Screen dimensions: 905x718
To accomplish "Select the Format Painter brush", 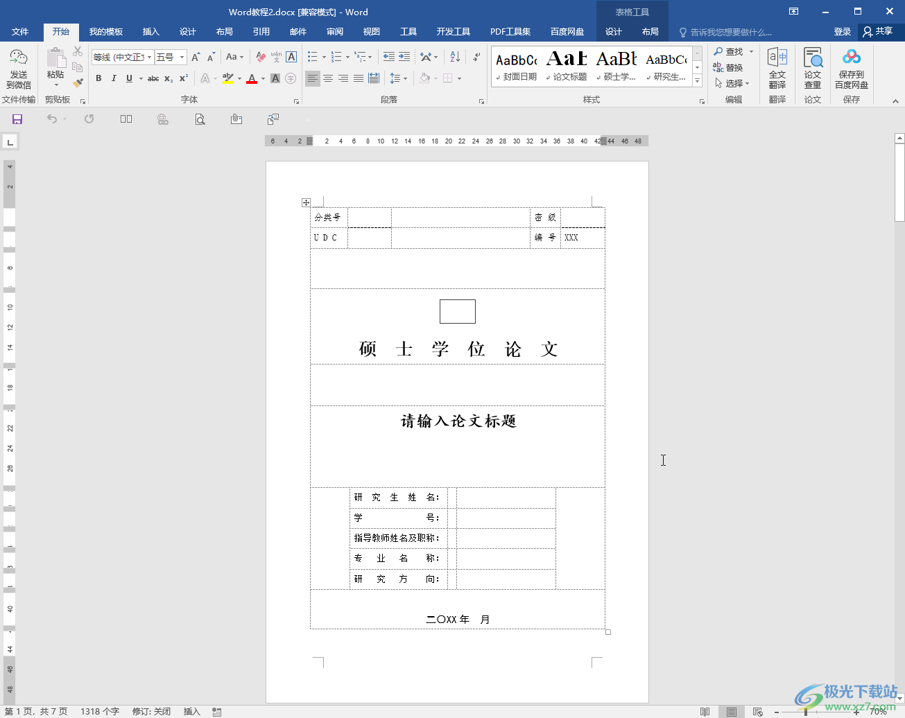I will (78, 83).
